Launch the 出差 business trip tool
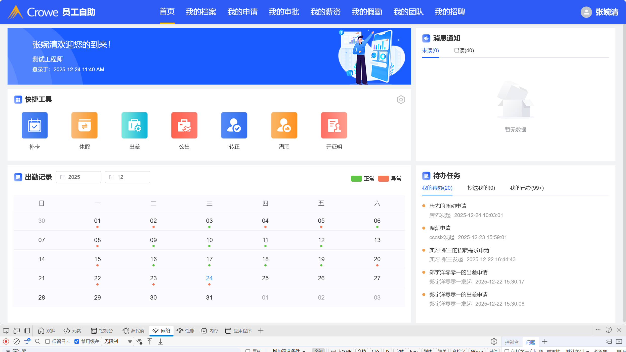 pos(134,125)
